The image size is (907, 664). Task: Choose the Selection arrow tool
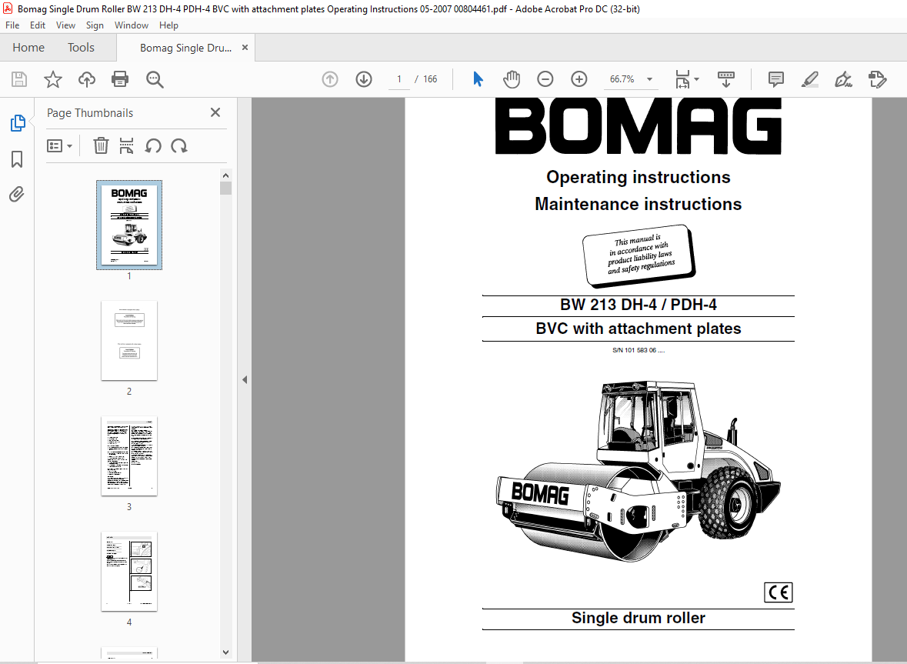click(478, 79)
